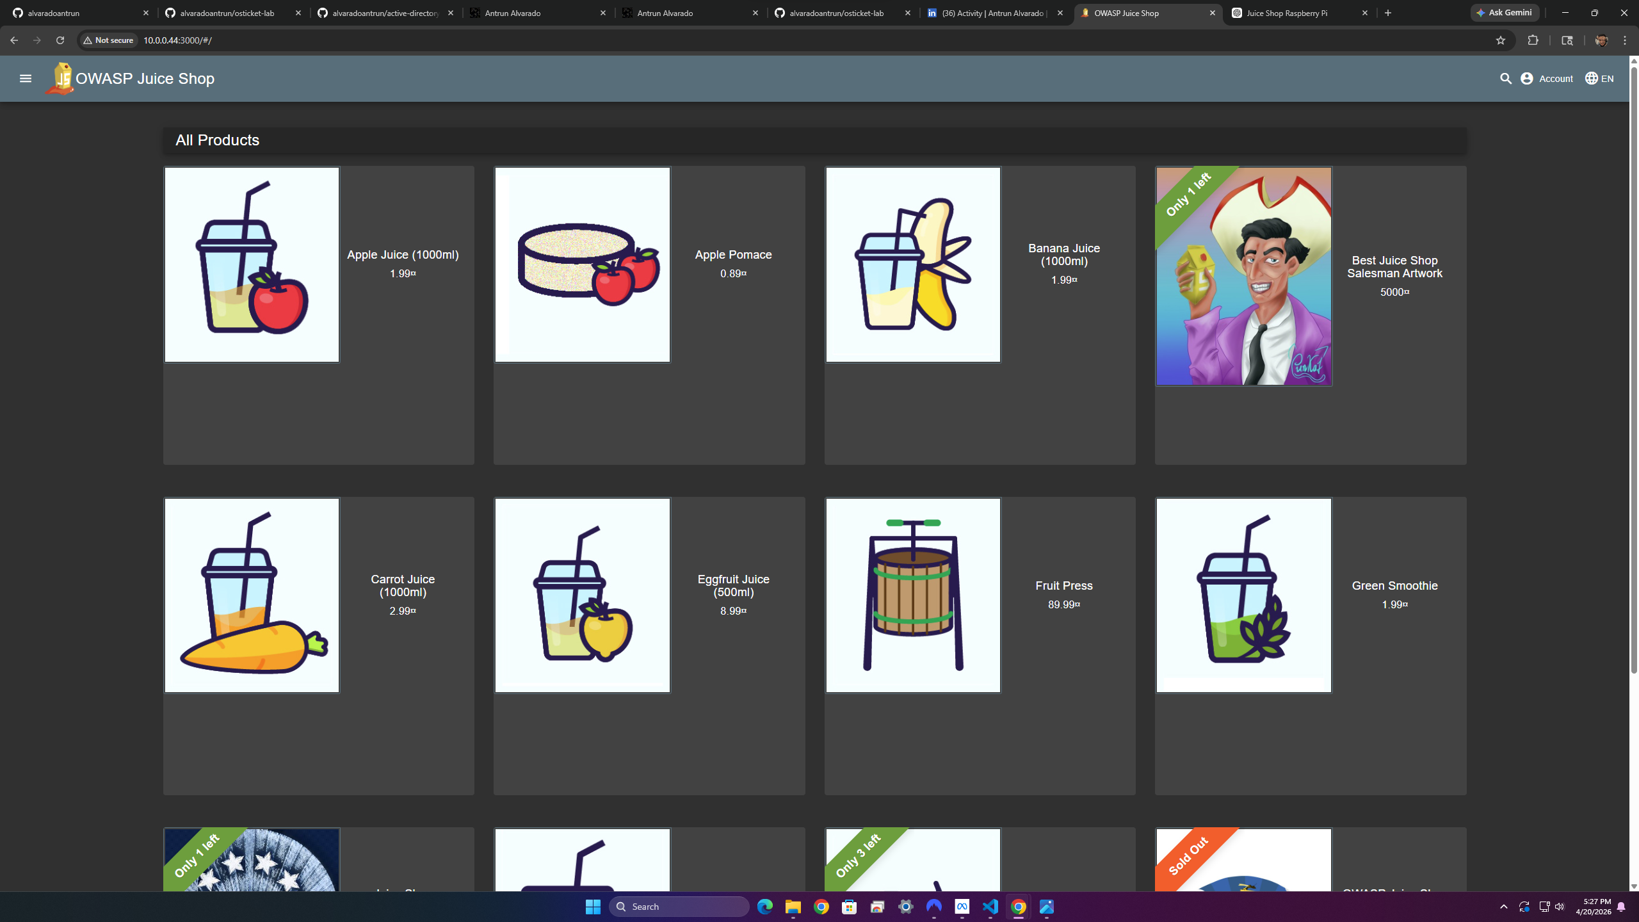
Task: Close the OWASP Juice Shop tab
Action: coord(1213,13)
